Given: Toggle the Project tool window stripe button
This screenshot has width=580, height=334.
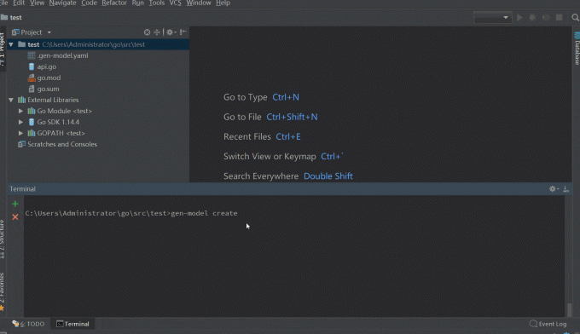Looking at the screenshot, I should click(x=3, y=48).
